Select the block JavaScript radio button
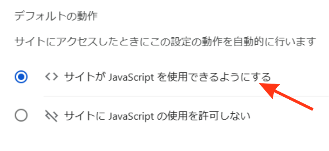329x151 pixels. click(21, 115)
